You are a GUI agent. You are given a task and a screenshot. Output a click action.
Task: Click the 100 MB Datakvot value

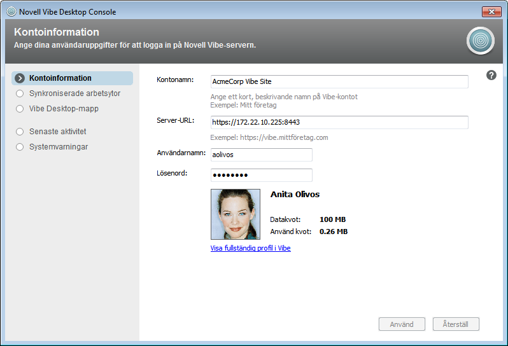point(333,219)
